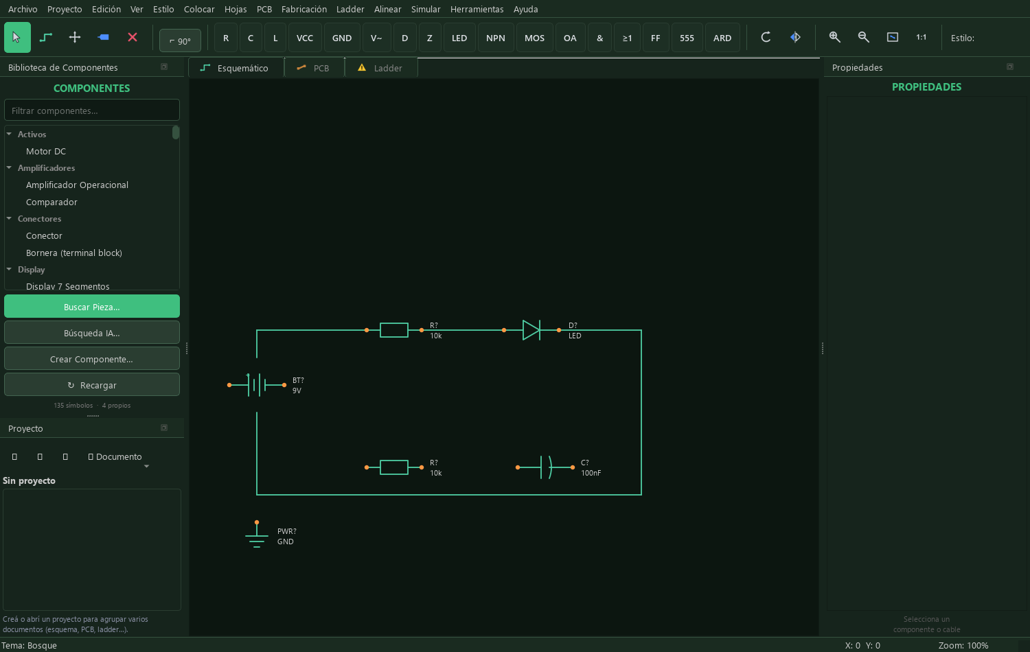The height and width of the screenshot is (652, 1030).
Task: Click the Filtrar componentes search field
Action: click(92, 110)
